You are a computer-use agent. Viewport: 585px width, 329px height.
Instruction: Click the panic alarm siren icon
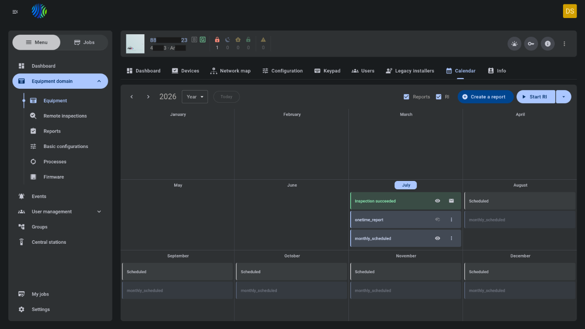(x=514, y=44)
